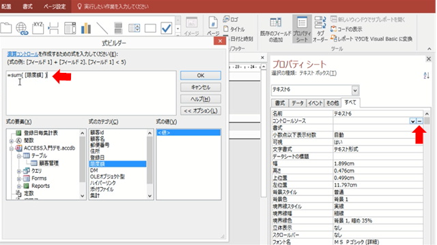Switch to property sheet データ tab
The image size is (437, 245).
click(x=298, y=103)
